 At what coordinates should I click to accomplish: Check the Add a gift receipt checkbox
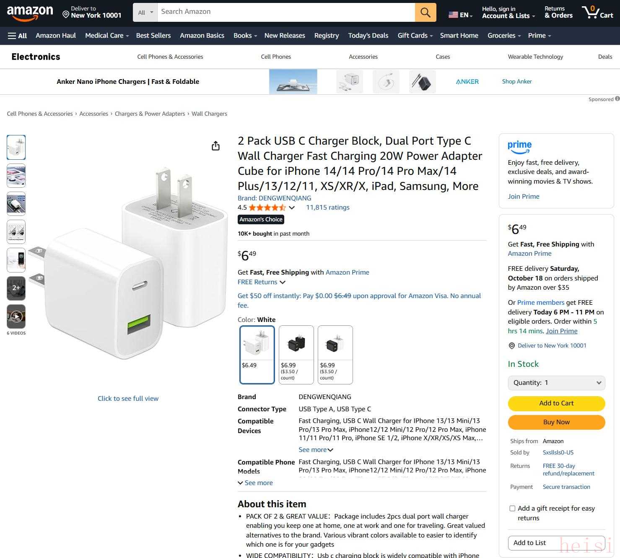click(x=512, y=509)
